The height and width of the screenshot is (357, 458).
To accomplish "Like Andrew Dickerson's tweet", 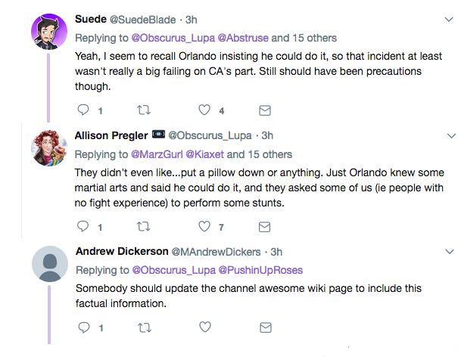I will (204, 328).
